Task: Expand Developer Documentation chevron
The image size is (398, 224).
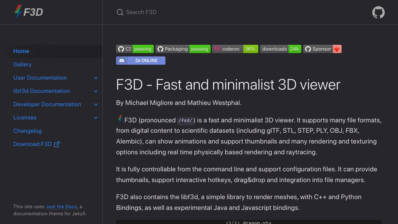Action: 96,105
